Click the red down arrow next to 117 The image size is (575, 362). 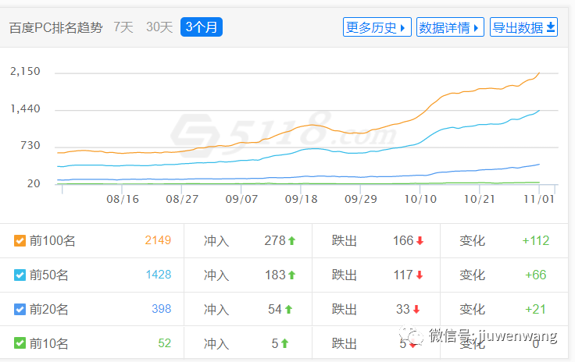click(x=420, y=275)
